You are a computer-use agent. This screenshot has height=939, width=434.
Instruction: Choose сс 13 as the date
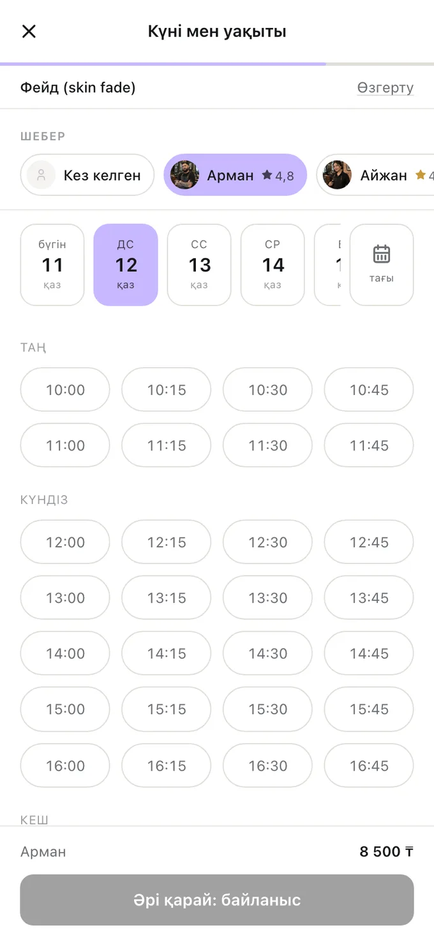pos(199,265)
